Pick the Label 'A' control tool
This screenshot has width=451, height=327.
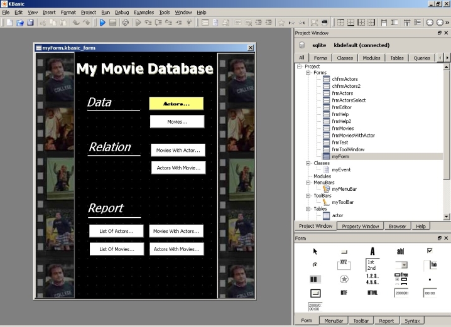tap(372, 251)
